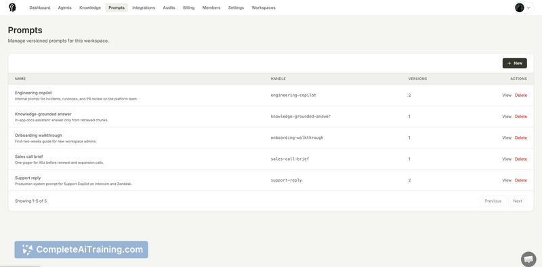The height and width of the screenshot is (267, 542).
Task: Click the ACTIONS column header
Action: (518, 79)
